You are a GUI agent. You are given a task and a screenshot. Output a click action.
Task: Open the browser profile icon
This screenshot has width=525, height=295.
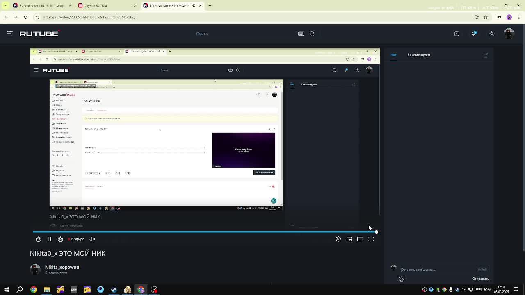(509, 17)
